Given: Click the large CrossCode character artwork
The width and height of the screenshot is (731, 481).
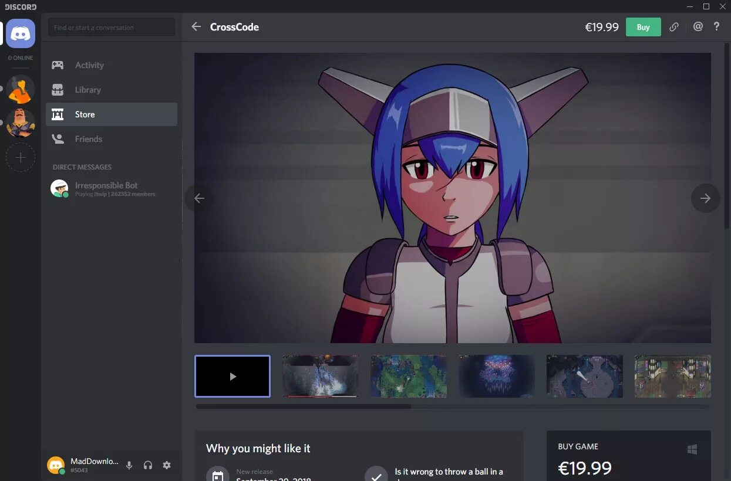Looking at the screenshot, I should coord(453,198).
